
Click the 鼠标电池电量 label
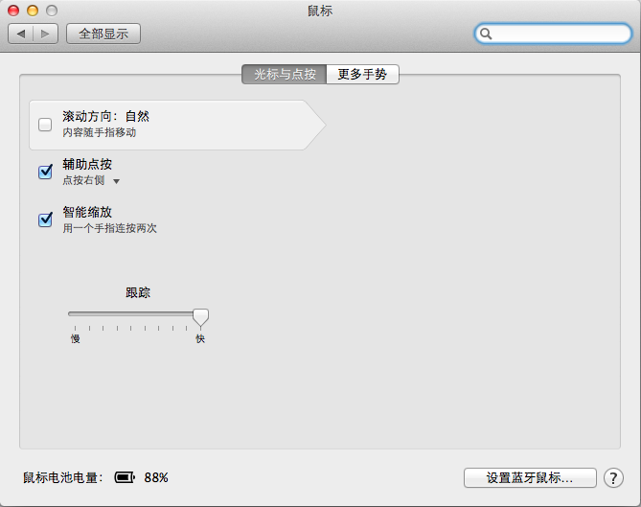tap(62, 477)
